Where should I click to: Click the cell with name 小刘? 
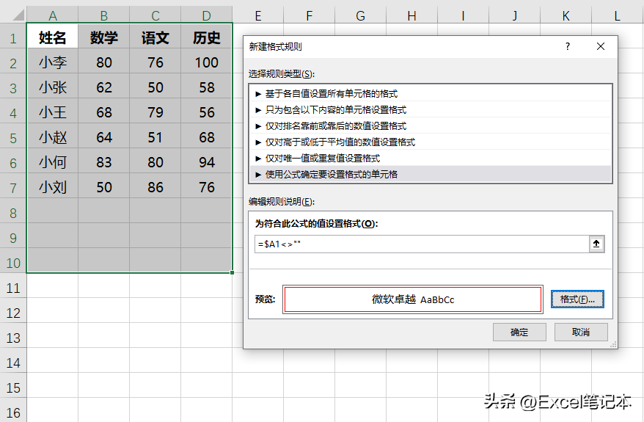[53, 187]
